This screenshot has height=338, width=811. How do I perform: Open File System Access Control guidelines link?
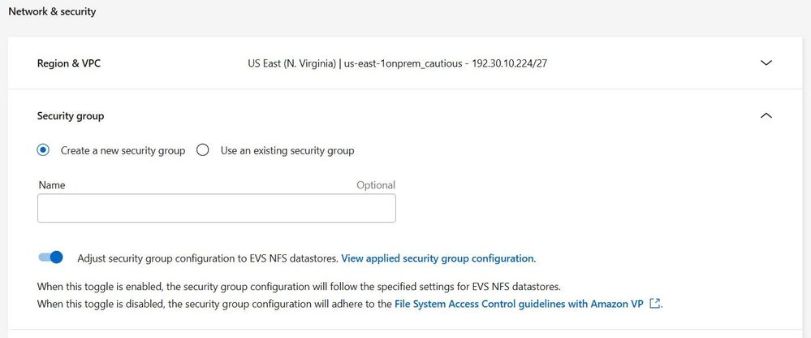pyautogui.click(x=519, y=304)
